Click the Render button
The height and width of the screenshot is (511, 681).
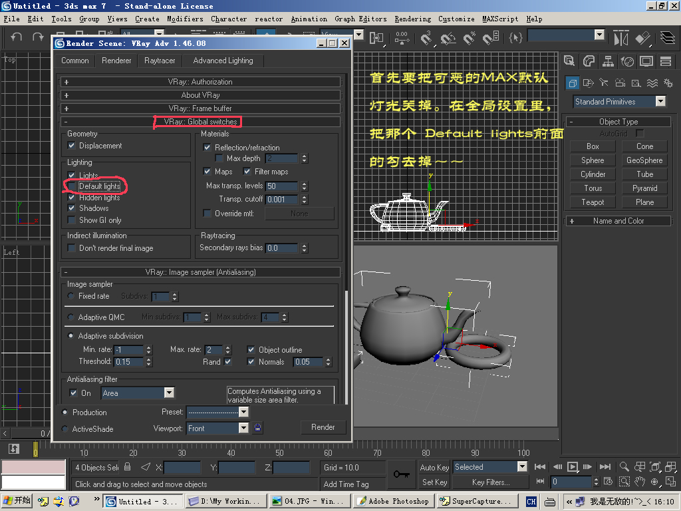point(323,427)
